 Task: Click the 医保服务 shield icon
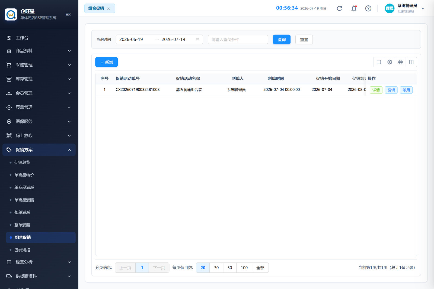click(9, 122)
